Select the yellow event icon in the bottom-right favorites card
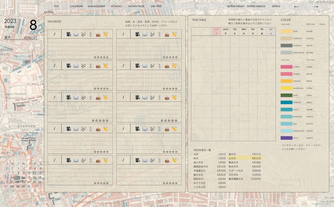Image resolution: width=334 pixels, height=207 pixels. [175, 160]
